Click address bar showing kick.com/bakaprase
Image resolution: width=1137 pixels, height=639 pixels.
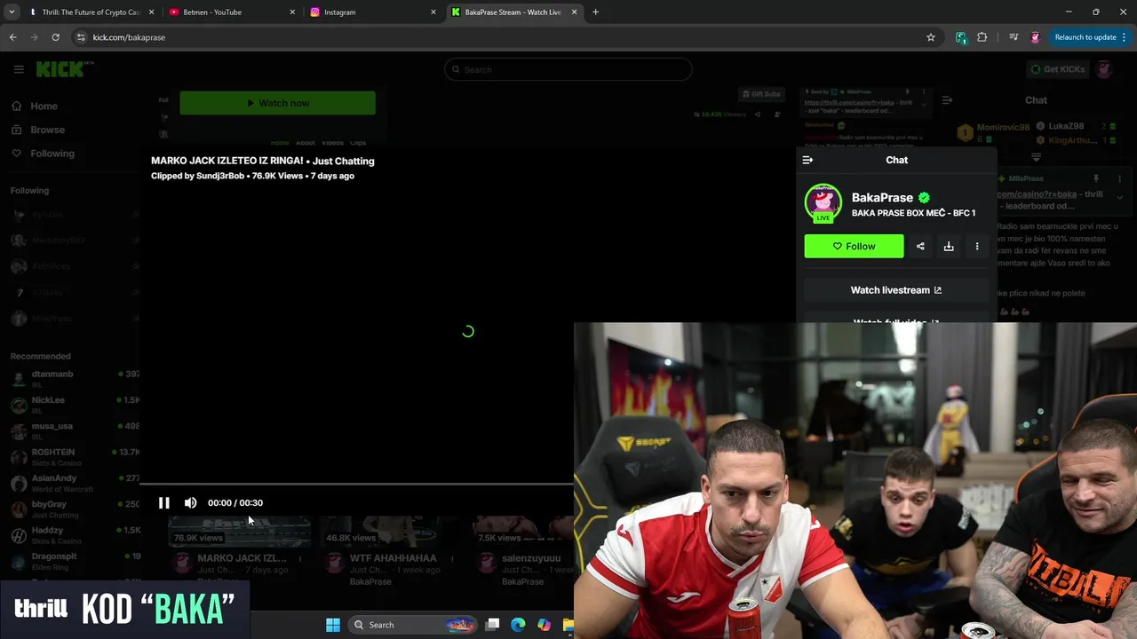[506, 37]
